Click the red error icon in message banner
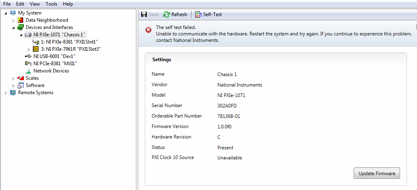 (148, 30)
